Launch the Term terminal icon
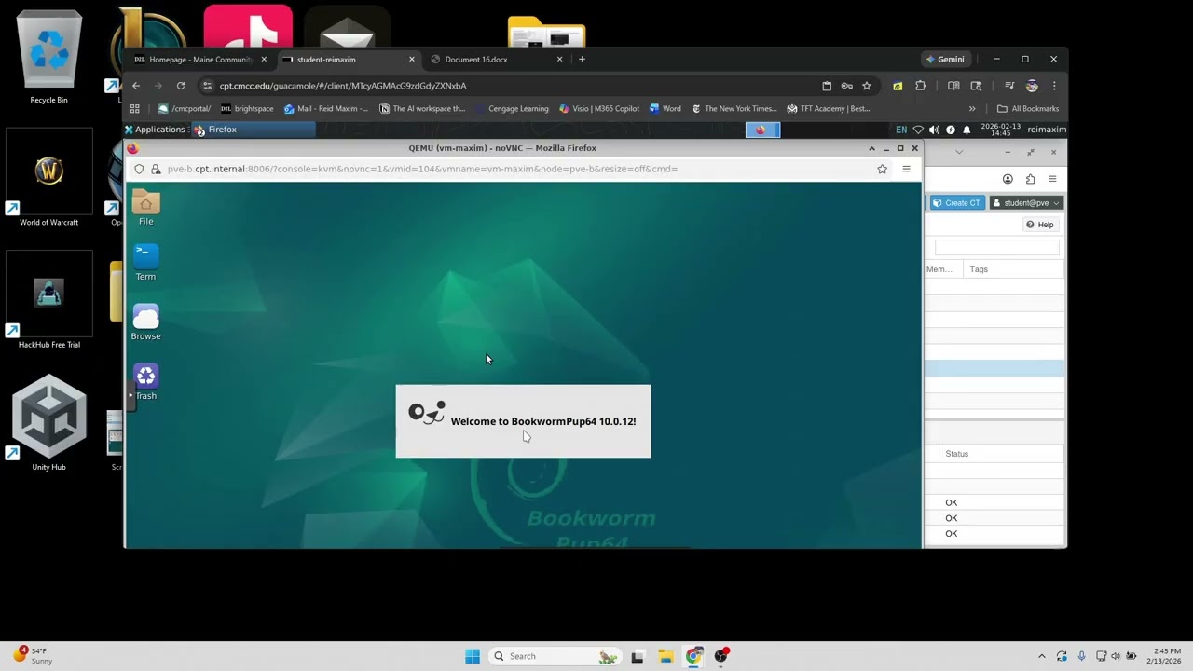This screenshot has height=671, width=1193. [x=145, y=263]
